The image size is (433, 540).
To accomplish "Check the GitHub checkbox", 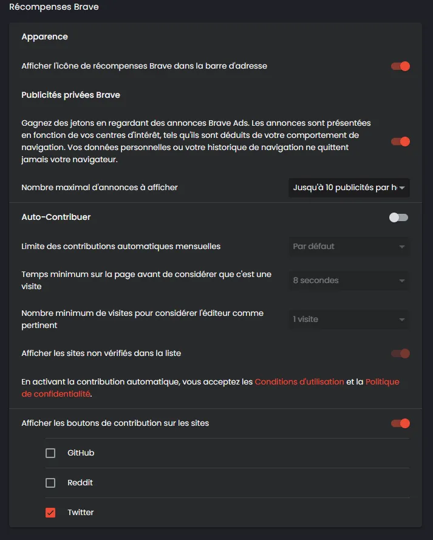I will click(50, 453).
